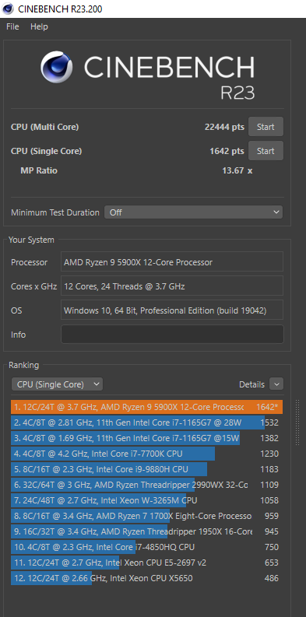306x617 pixels.
Task: Select the Ryzen 9 5900X ranking entry
Action: [146, 407]
